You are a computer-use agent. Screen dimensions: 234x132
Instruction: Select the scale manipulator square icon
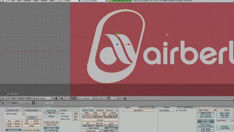tap(81, 98)
